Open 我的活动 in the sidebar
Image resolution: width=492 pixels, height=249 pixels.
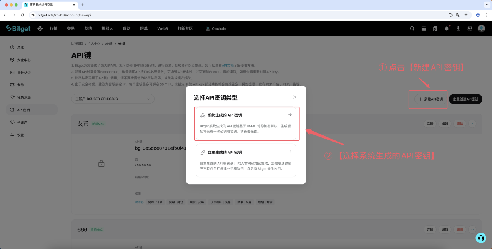[x=32, y=97]
